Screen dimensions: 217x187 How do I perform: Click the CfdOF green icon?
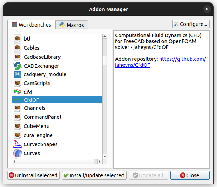coord(17,100)
